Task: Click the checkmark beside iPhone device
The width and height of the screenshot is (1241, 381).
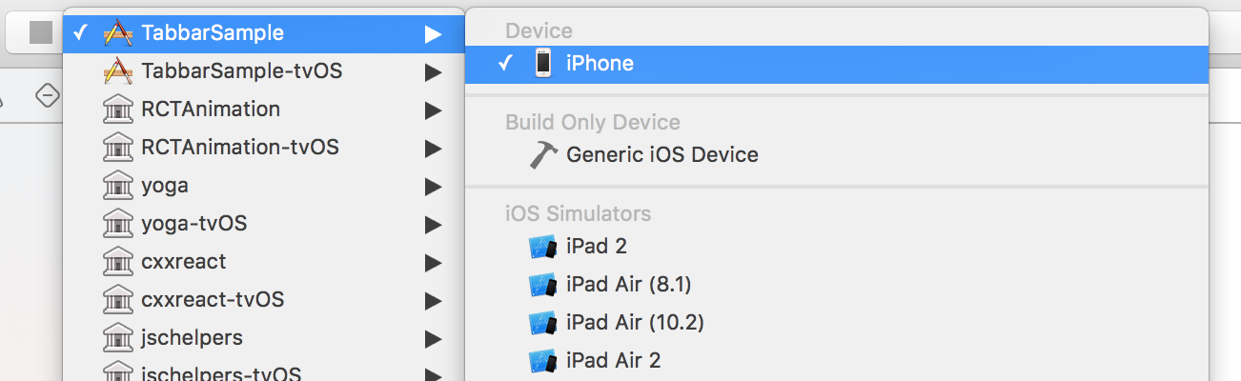Action: (507, 64)
